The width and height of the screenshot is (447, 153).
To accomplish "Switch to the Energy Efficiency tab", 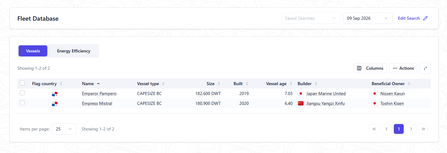I will [x=74, y=51].
